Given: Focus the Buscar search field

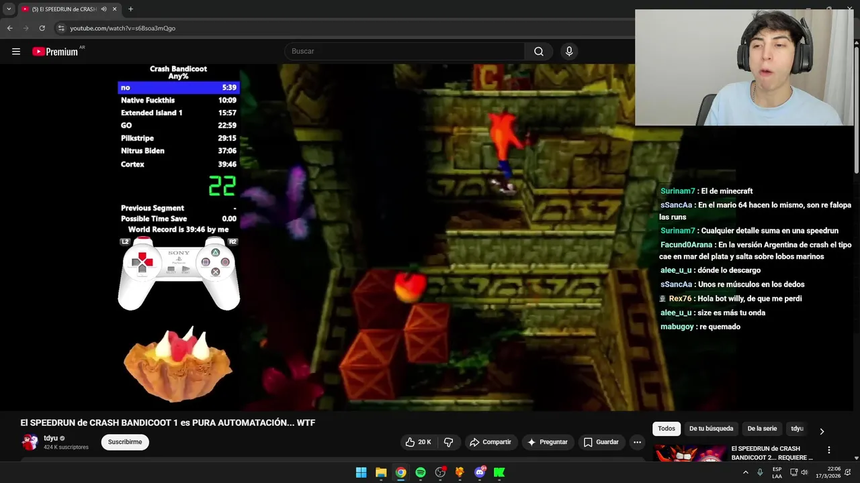Looking at the screenshot, I should (404, 52).
